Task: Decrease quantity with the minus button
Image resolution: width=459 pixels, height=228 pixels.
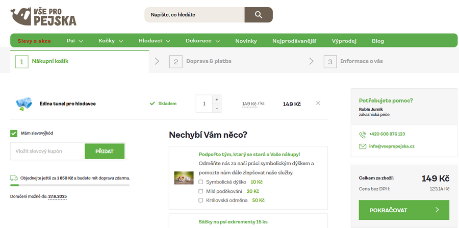Action: pos(217,108)
